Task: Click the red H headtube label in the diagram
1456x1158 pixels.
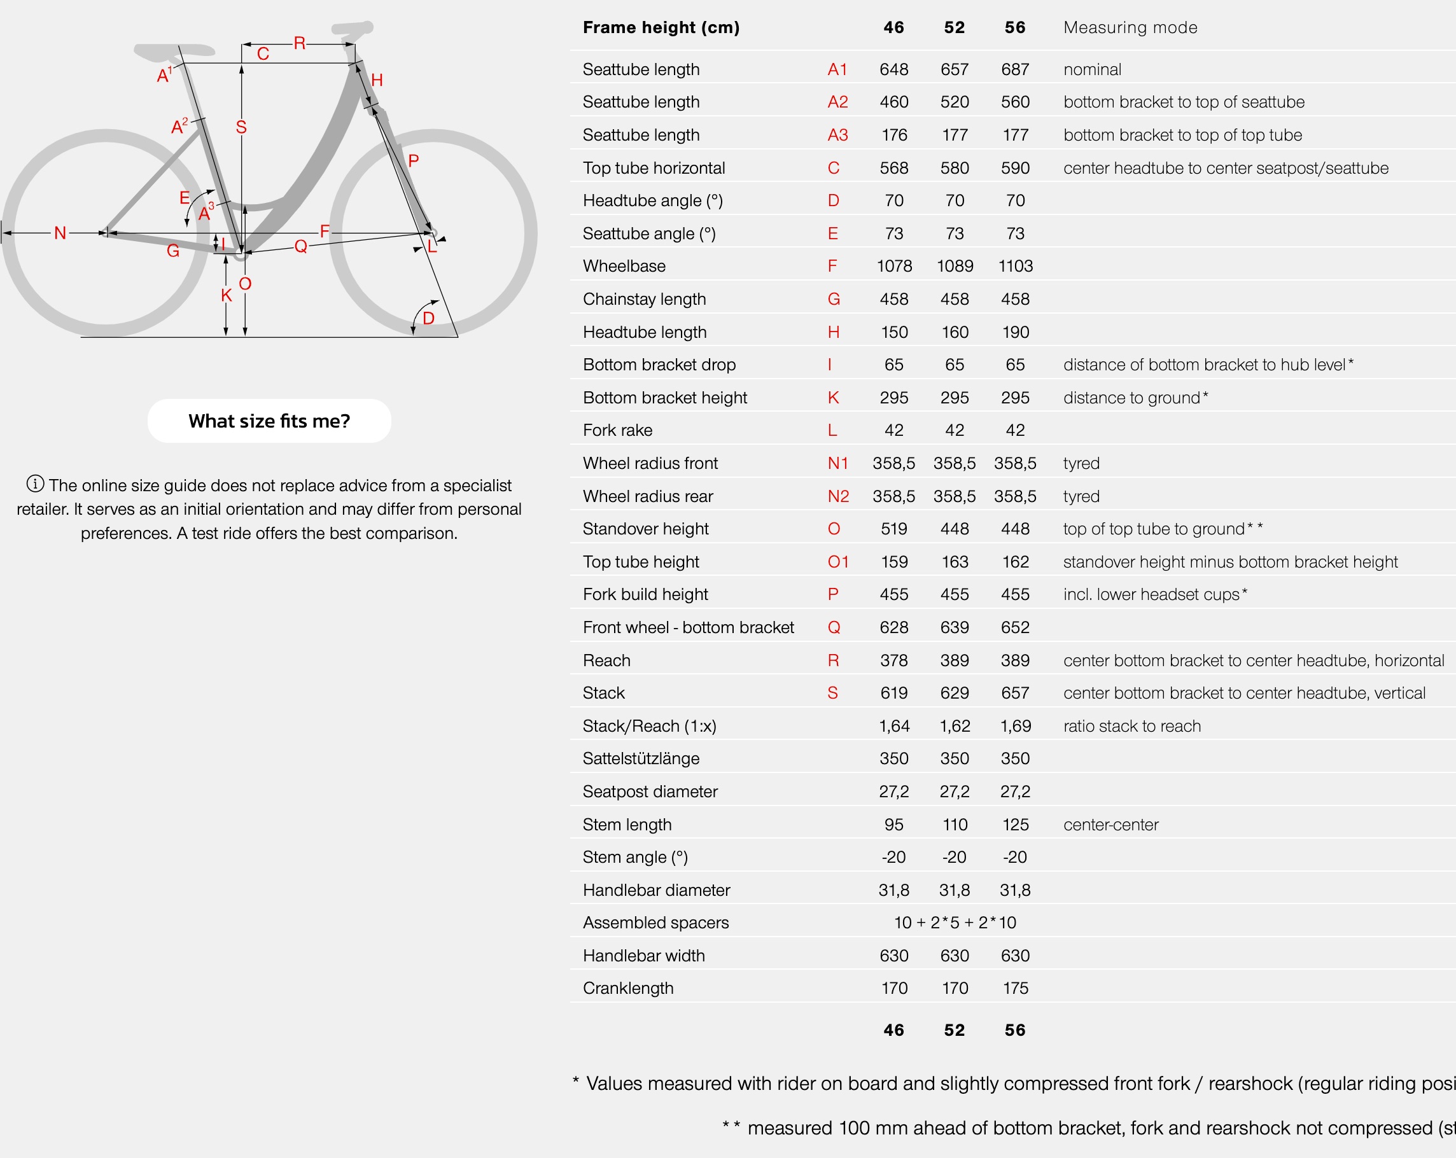Action: (377, 80)
